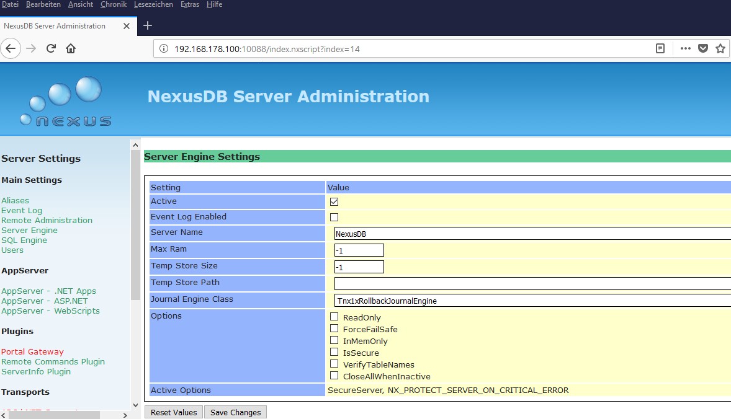Focus the Temp Store Size field
This screenshot has width=731, height=419.
pyautogui.click(x=359, y=267)
